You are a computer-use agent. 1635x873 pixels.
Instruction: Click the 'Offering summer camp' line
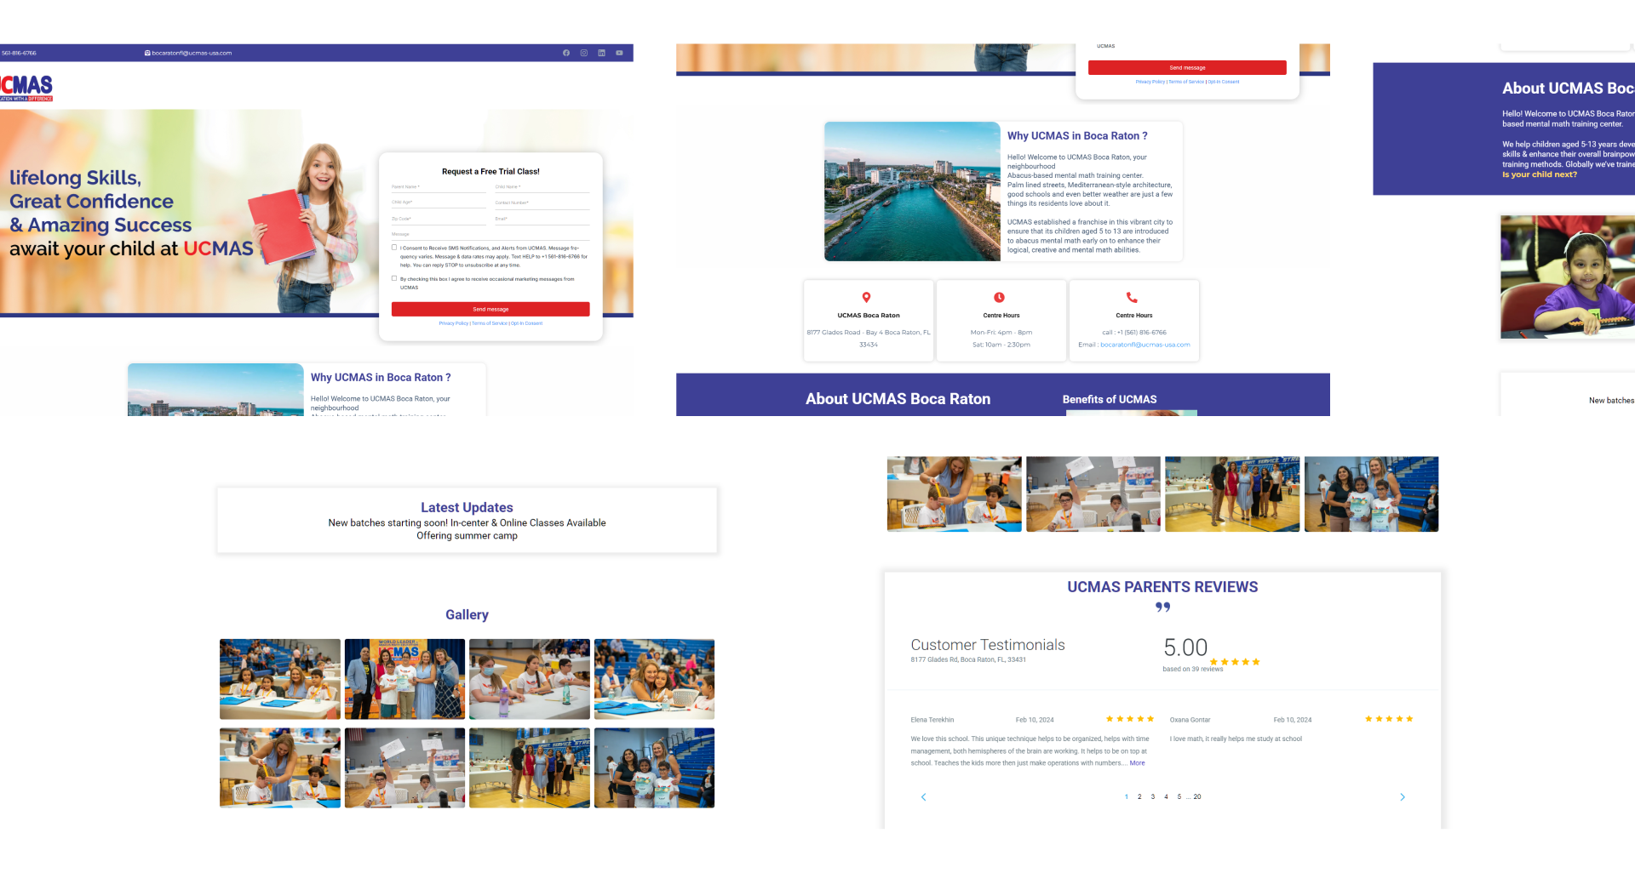click(467, 536)
